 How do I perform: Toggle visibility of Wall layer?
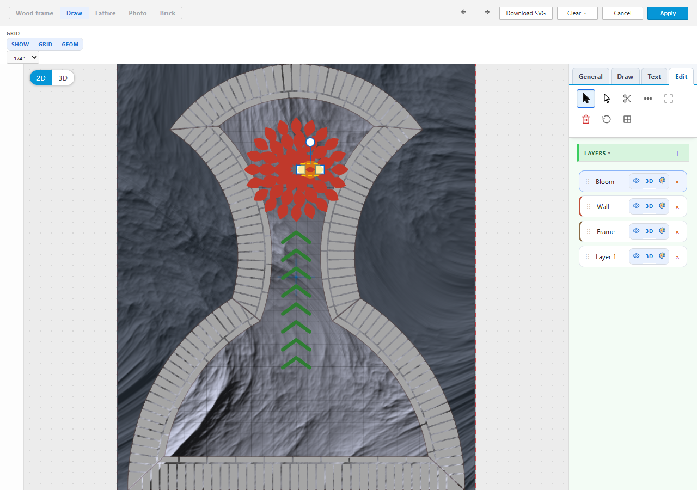pos(636,206)
